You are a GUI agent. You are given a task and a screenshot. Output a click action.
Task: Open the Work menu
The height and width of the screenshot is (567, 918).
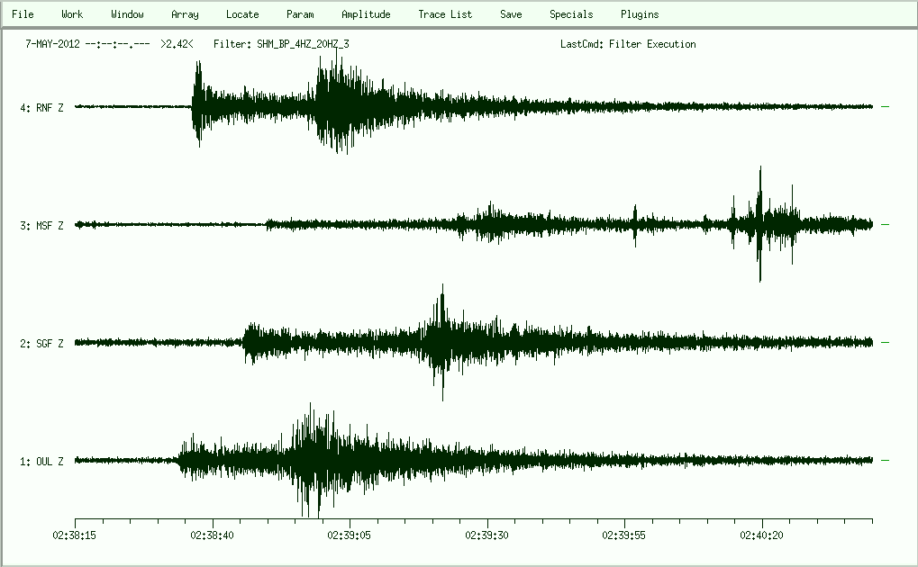tap(72, 14)
